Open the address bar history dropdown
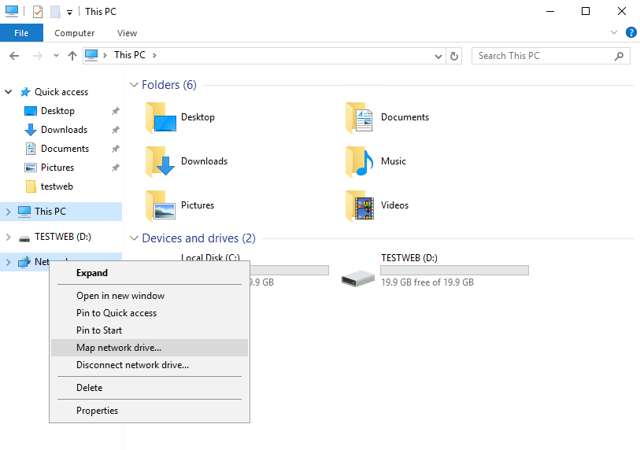Screen dimensions: 640x450 [x=438, y=57]
